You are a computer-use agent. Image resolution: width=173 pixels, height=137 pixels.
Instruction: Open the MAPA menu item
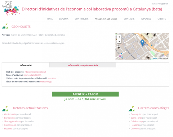(50, 19)
